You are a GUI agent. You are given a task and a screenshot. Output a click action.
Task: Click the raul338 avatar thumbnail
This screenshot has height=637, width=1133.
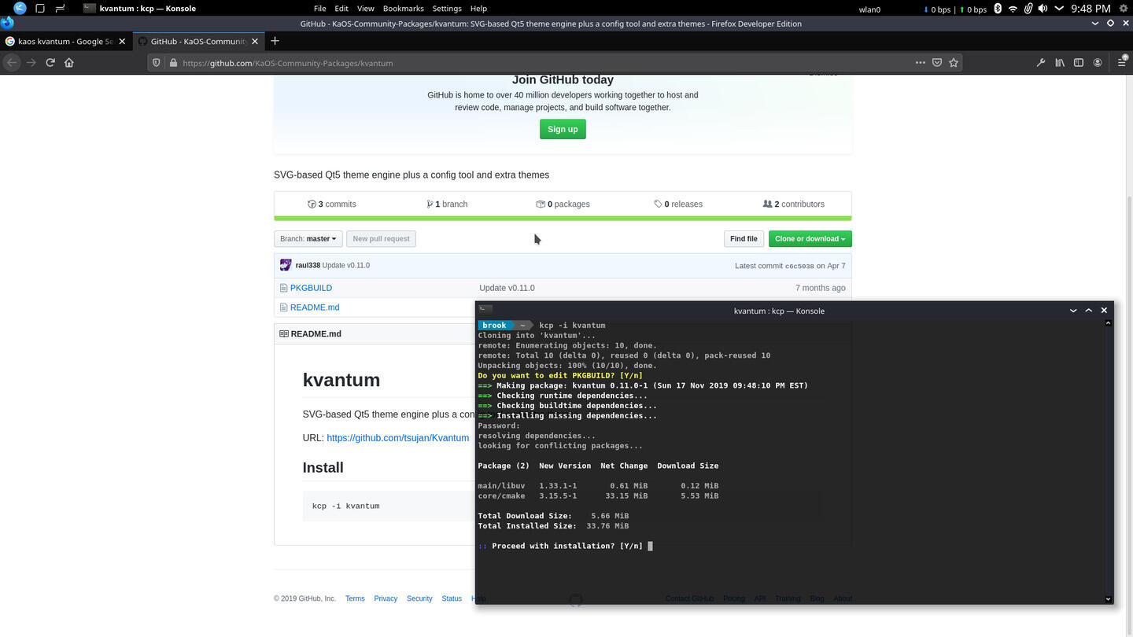(x=286, y=265)
